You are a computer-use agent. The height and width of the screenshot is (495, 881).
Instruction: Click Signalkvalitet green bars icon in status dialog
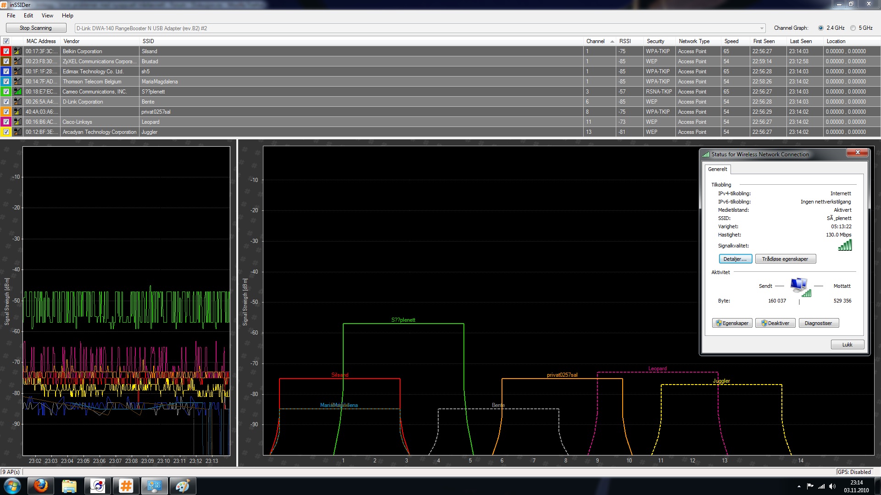[x=845, y=245]
